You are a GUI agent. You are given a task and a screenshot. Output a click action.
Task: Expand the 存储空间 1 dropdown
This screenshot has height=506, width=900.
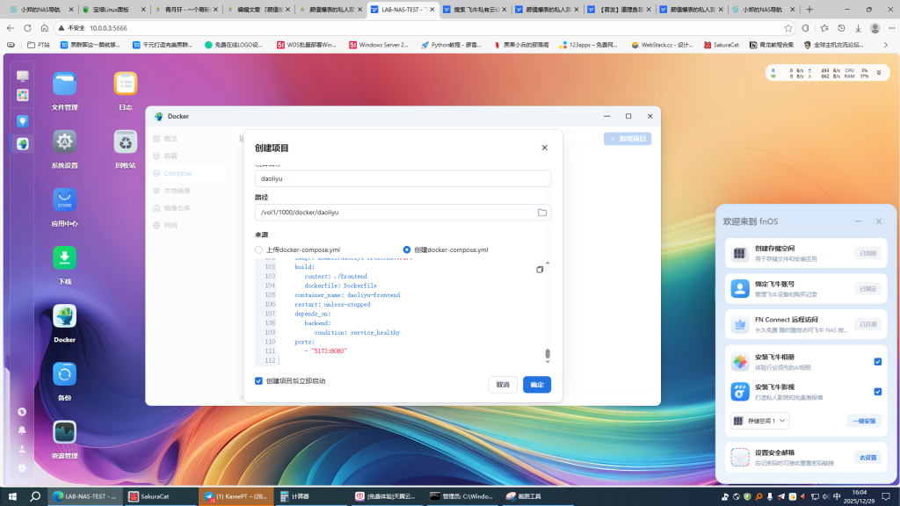[x=759, y=421]
